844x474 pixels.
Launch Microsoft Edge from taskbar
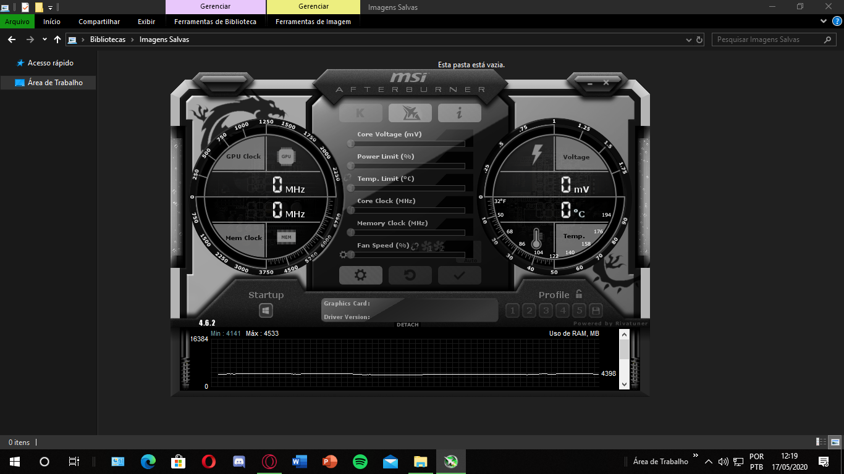point(148,461)
